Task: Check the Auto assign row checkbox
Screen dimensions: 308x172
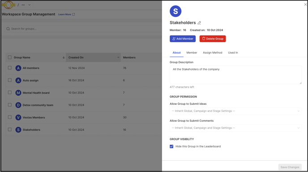Action: click(x=10, y=80)
